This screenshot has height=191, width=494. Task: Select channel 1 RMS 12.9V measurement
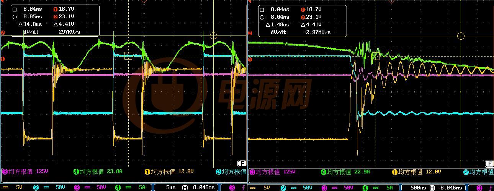[x=169, y=172]
